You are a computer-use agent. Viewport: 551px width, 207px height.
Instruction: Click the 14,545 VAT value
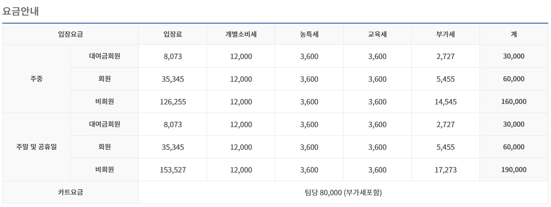(445, 102)
